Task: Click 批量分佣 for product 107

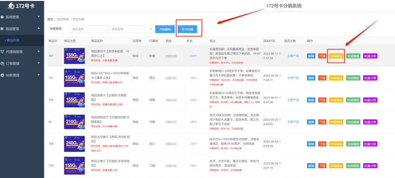Action: [370, 56]
